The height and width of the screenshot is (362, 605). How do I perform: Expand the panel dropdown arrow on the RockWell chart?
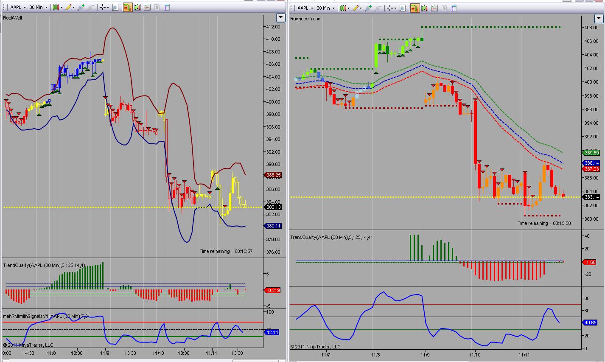(280, 17)
